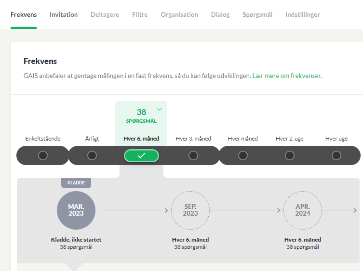Expand the 38 spørgsmål dropdown chevron
363x271 pixels.
160,109
